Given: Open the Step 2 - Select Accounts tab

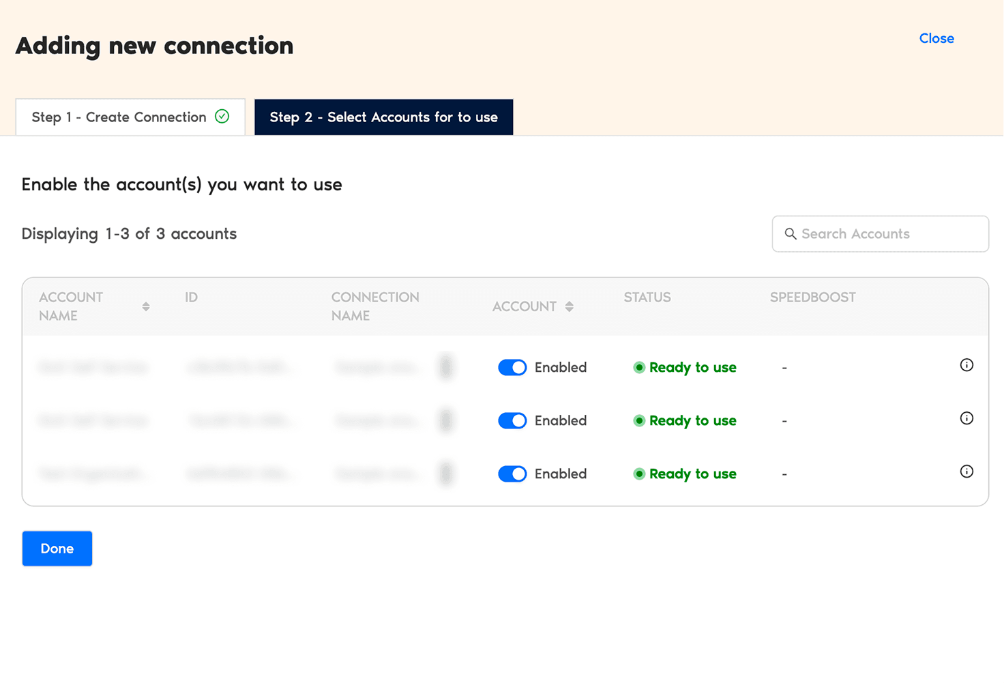Looking at the screenshot, I should tap(383, 117).
